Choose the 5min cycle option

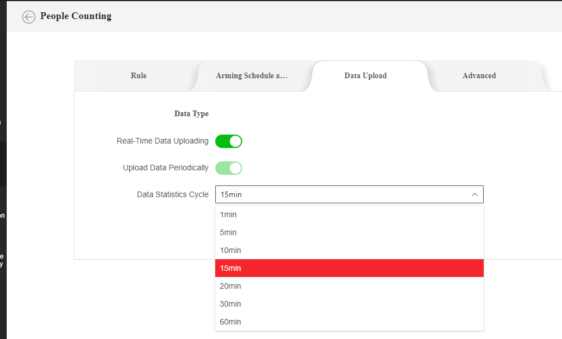tap(228, 232)
